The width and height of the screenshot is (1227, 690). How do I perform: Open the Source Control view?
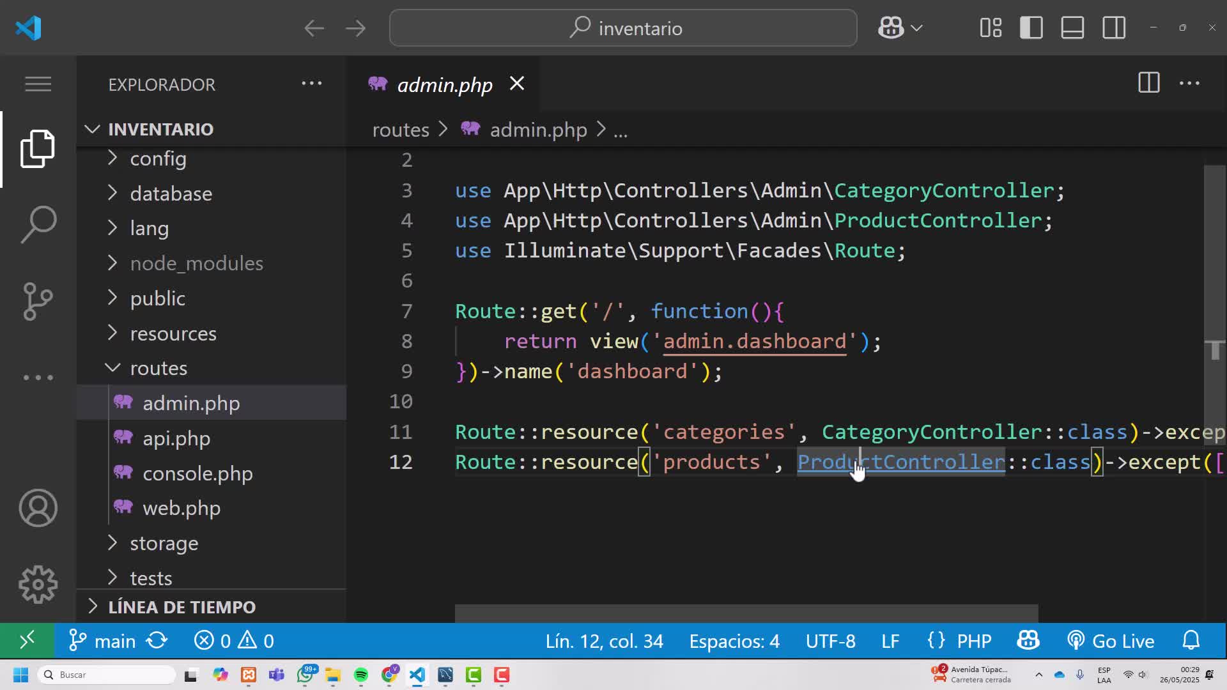coord(38,301)
